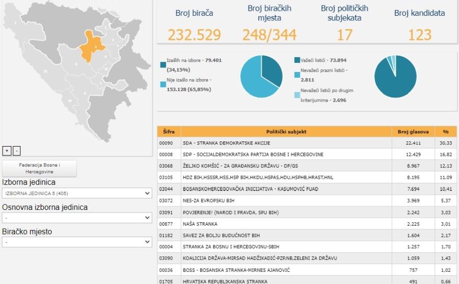Click the 'Izašlih na izbore' legend square

163,64
